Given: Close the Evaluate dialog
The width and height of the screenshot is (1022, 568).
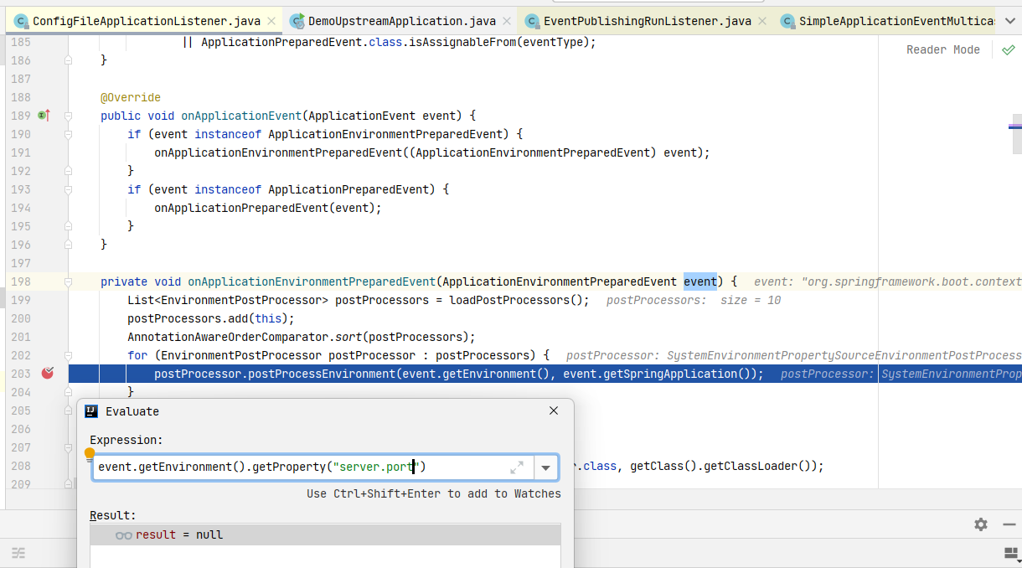Looking at the screenshot, I should point(554,411).
